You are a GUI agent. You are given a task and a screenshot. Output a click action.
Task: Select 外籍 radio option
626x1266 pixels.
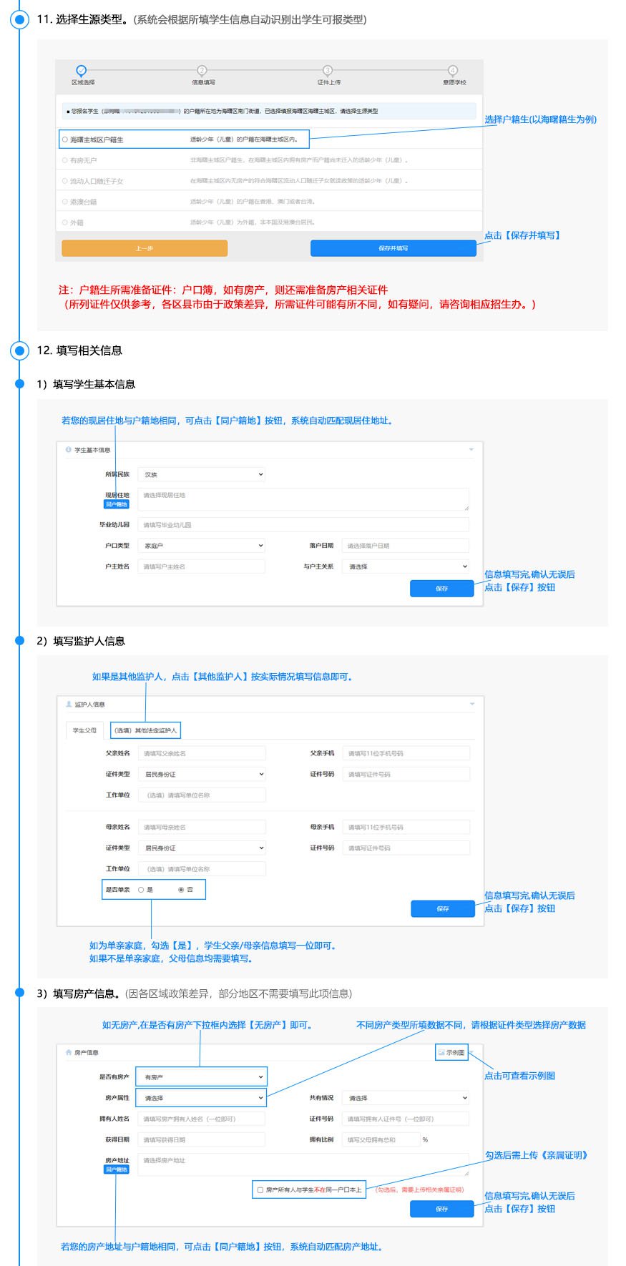[x=65, y=222]
